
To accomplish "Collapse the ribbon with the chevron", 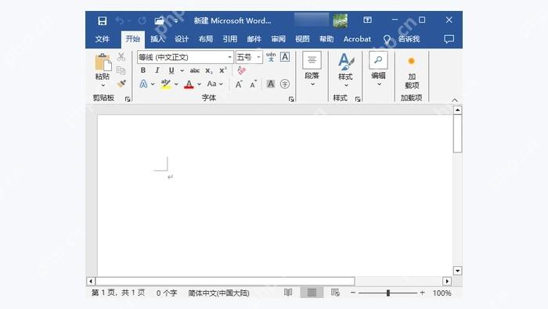I will [455, 100].
